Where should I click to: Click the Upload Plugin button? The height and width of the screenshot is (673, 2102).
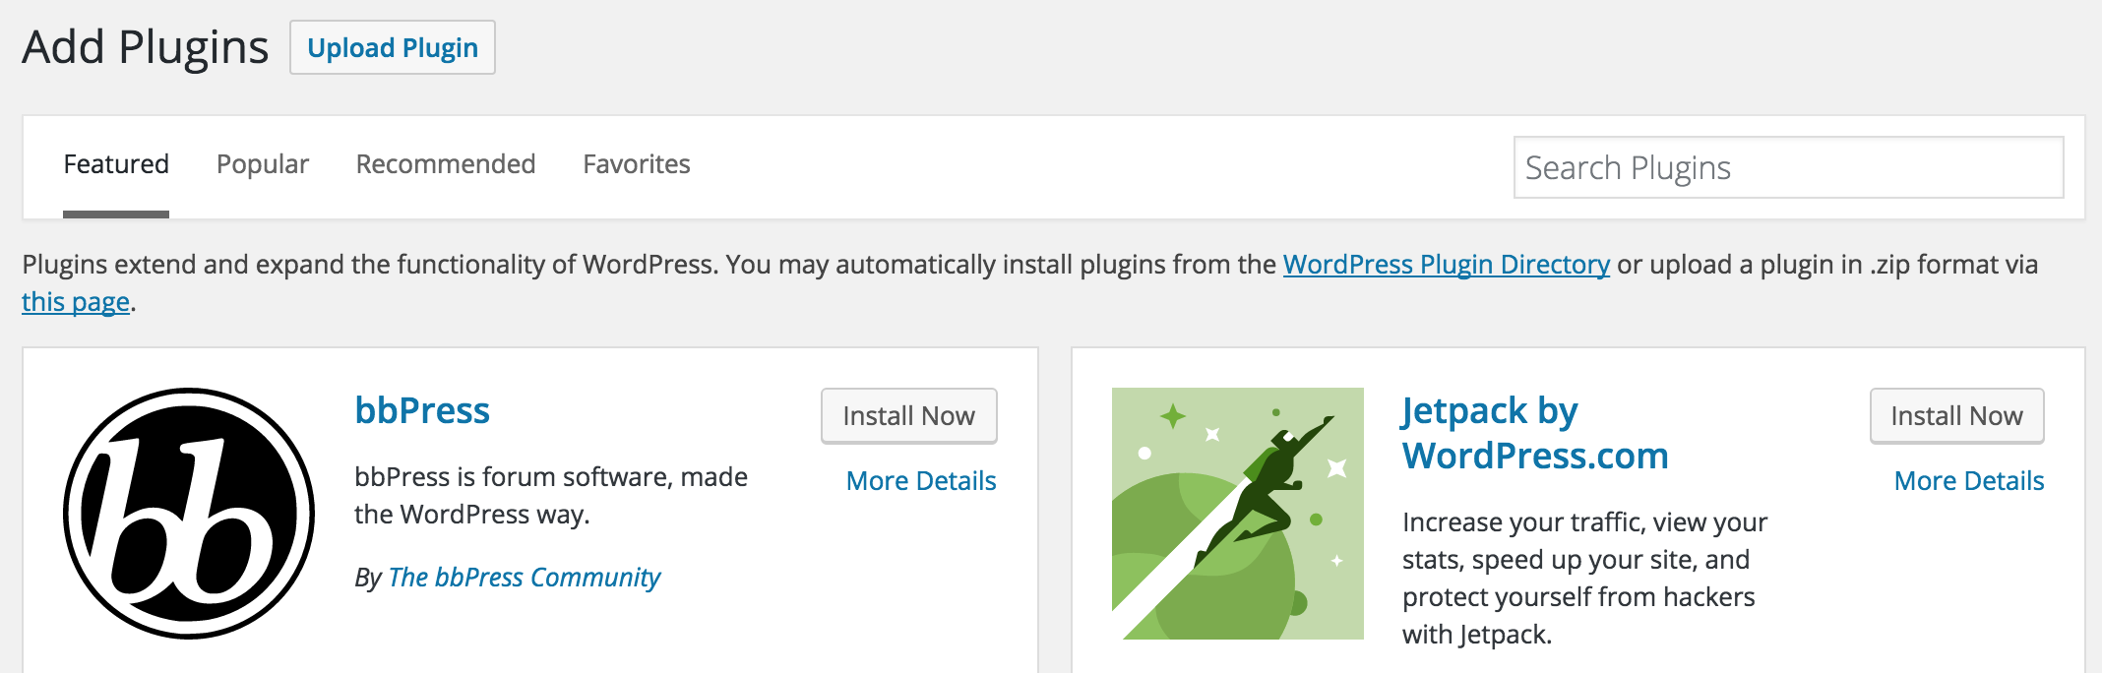click(393, 47)
